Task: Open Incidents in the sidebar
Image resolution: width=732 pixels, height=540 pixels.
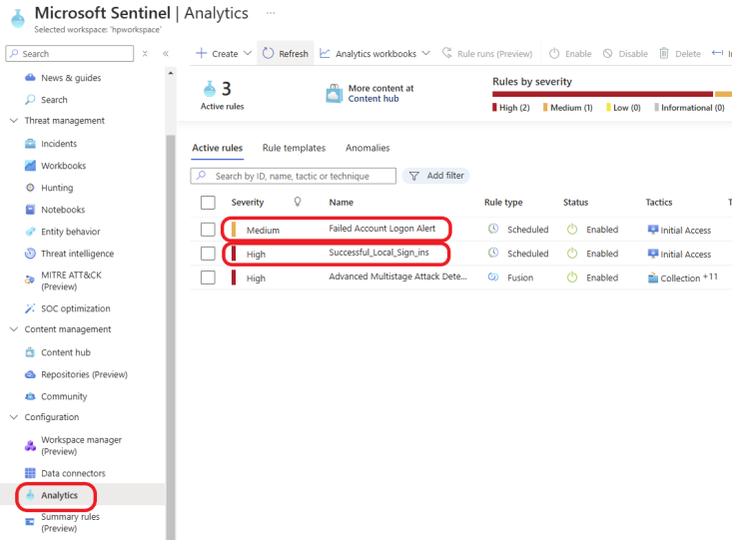Action: 59,144
